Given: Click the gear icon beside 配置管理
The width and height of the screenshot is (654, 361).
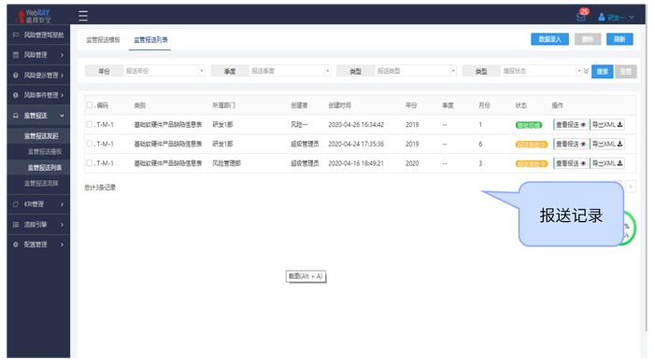Looking at the screenshot, I should [16, 244].
